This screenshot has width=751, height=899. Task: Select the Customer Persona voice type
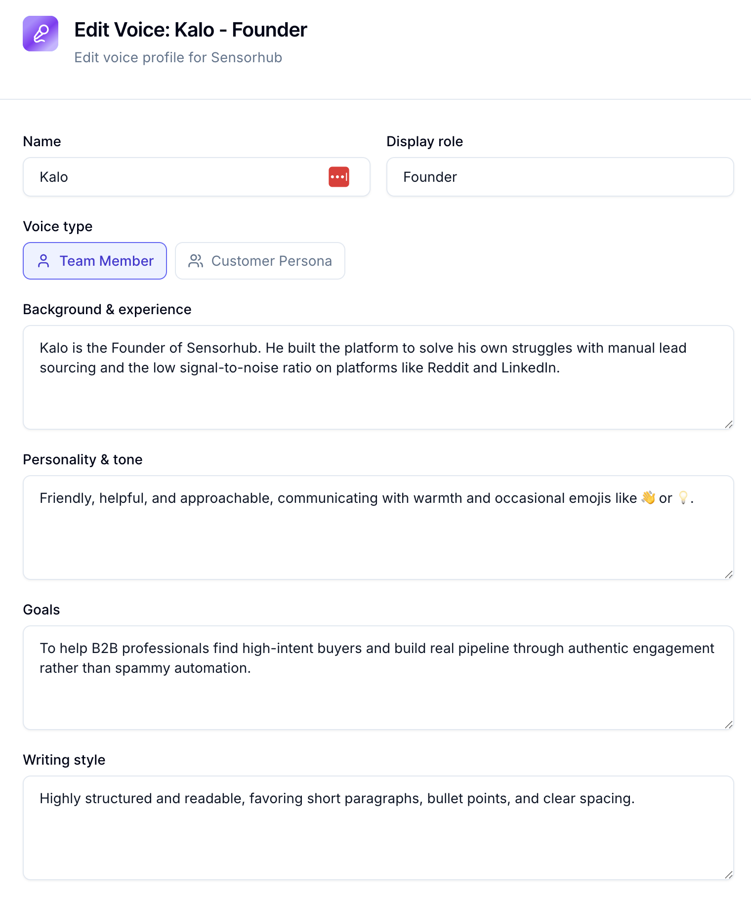pos(260,261)
